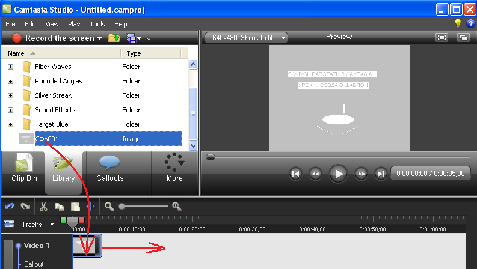Click the previous clip button
This screenshot has width=477, height=269.
pyautogui.click(x=295, y=174)
